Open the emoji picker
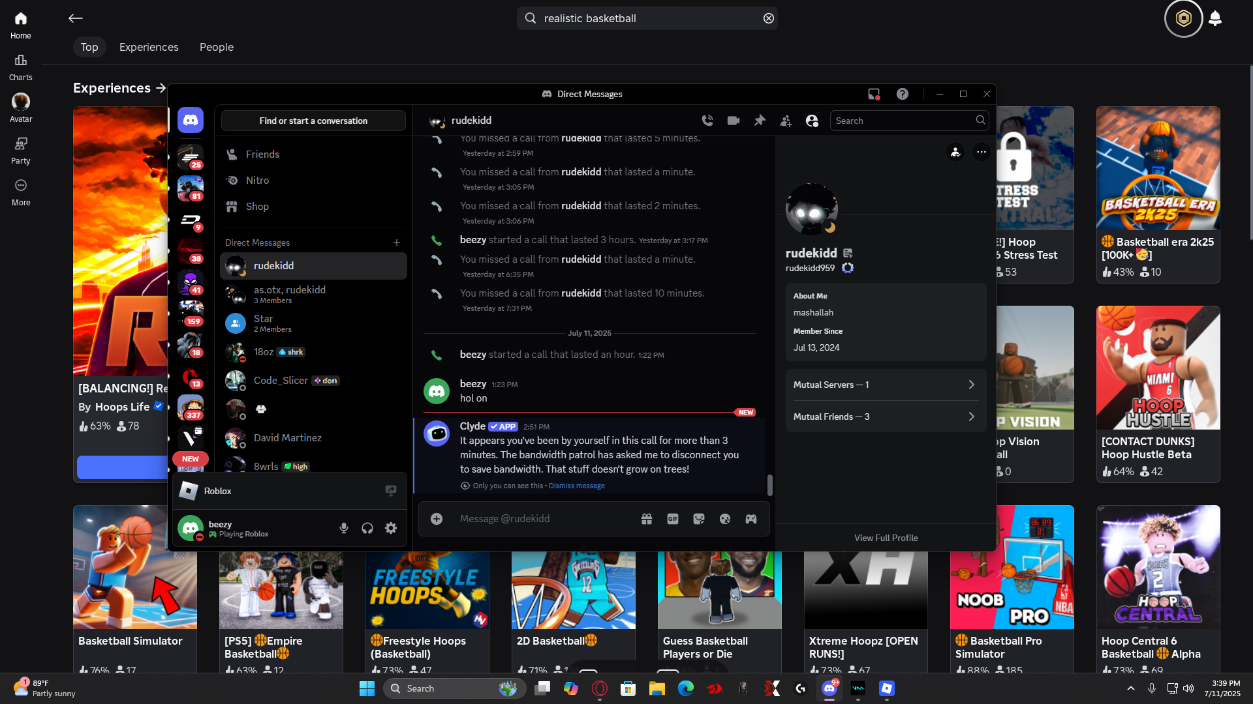This screenshot has height=704, width=1253. click(725, 519)
